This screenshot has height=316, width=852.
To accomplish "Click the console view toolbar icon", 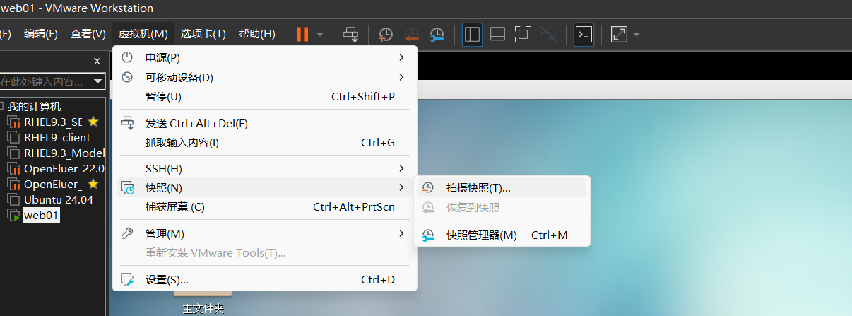I will pyautogui.click(x=584, y=34).
